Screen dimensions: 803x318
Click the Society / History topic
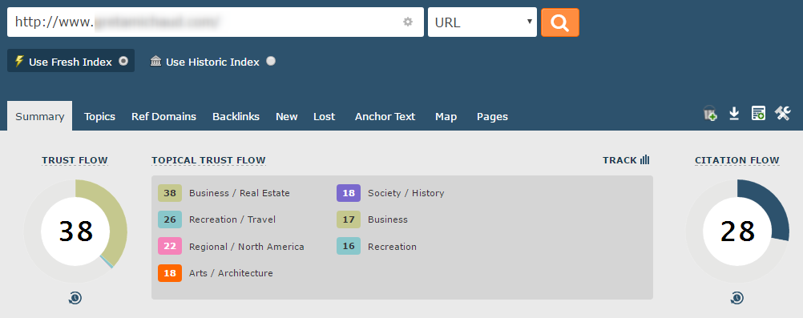point(406,193)
